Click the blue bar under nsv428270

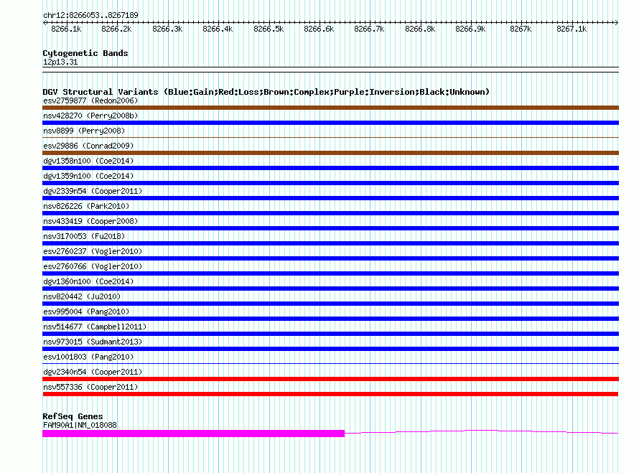(x=330, y=123)
